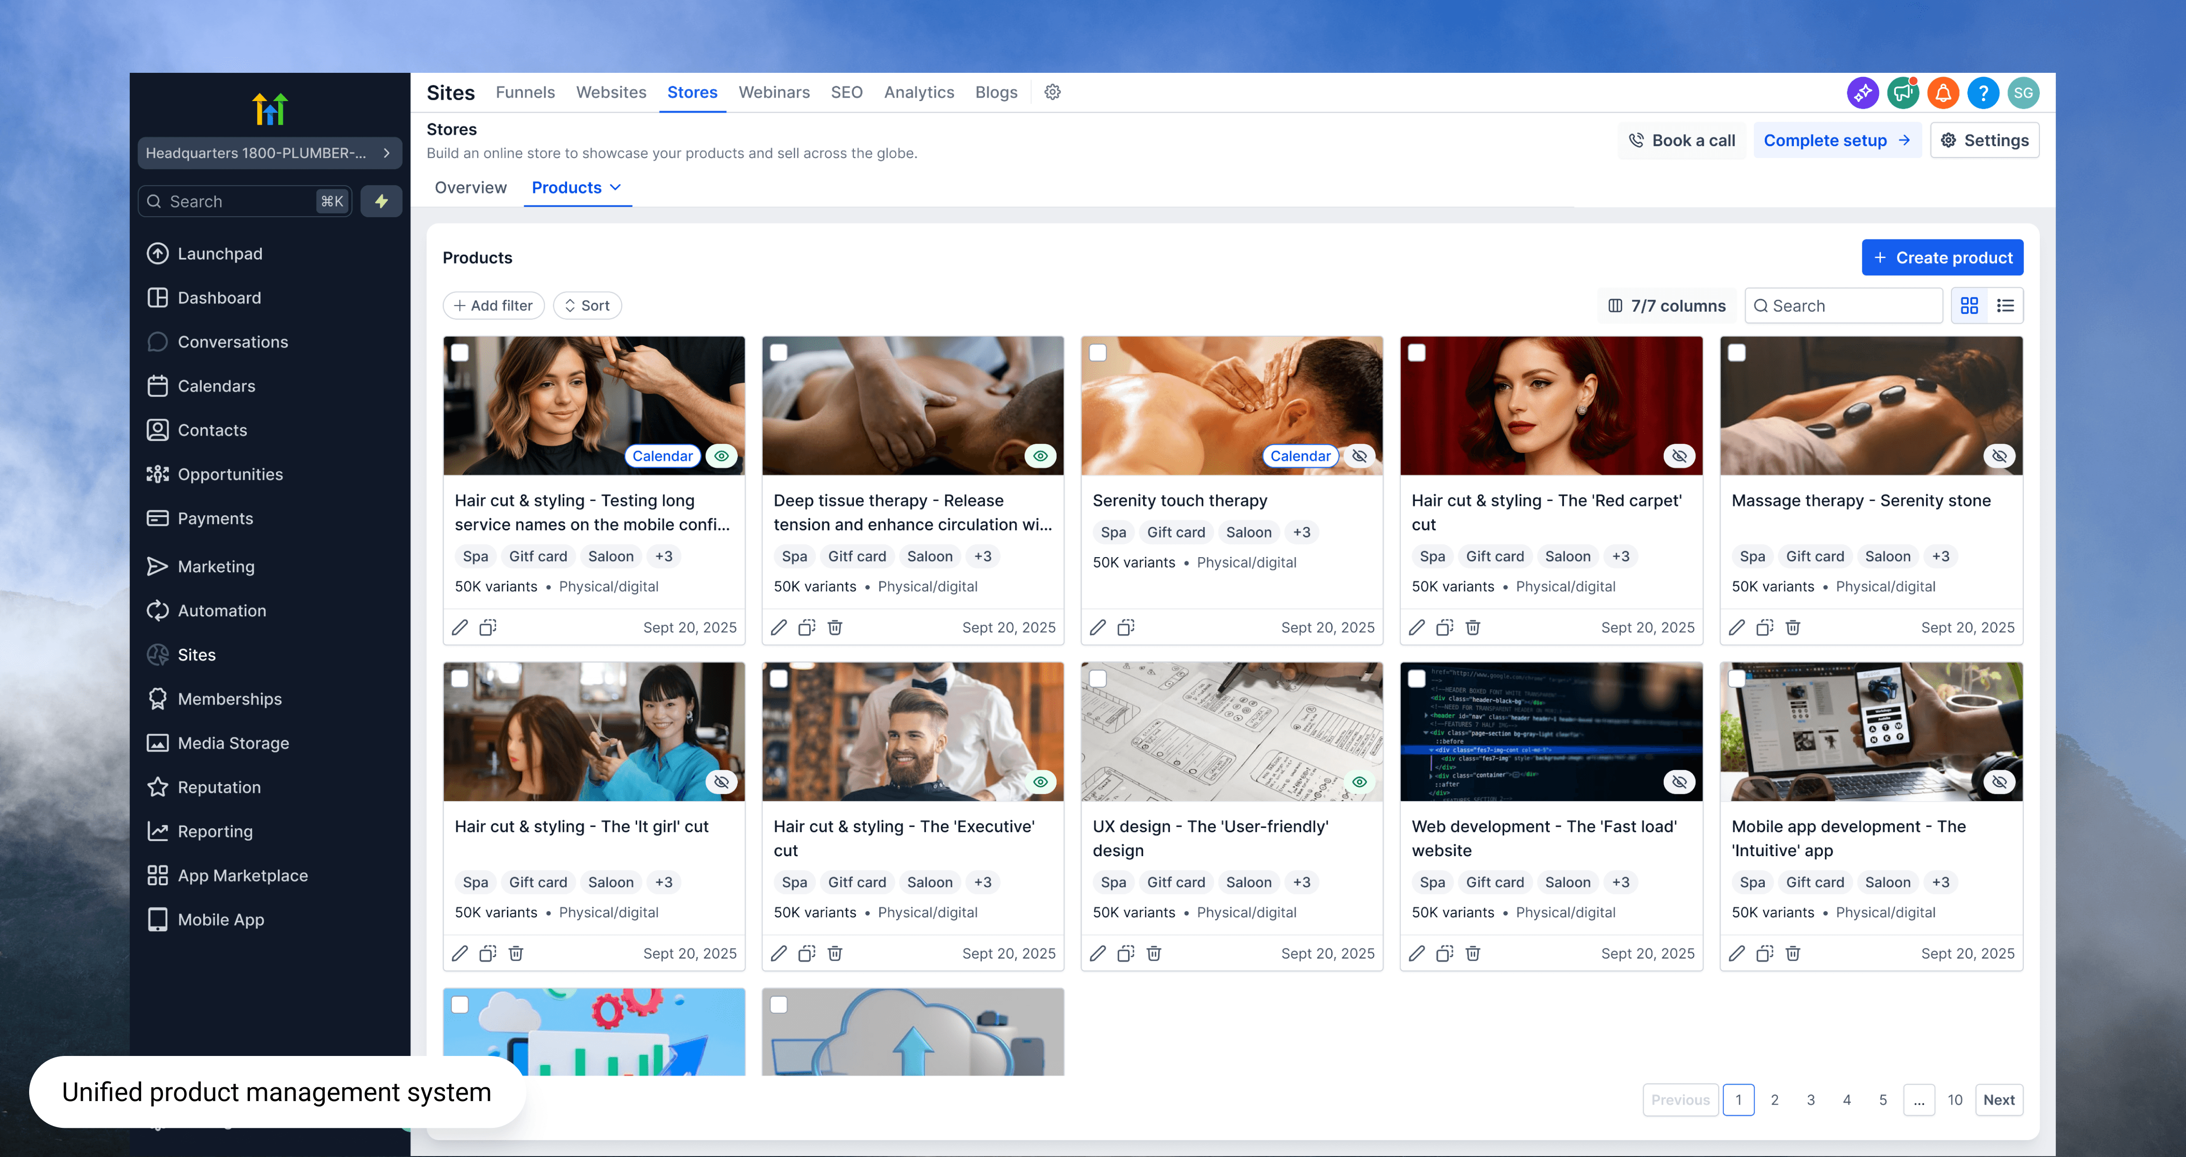Go to the Next page

pyautogui.click(x=1998, y=1100)
